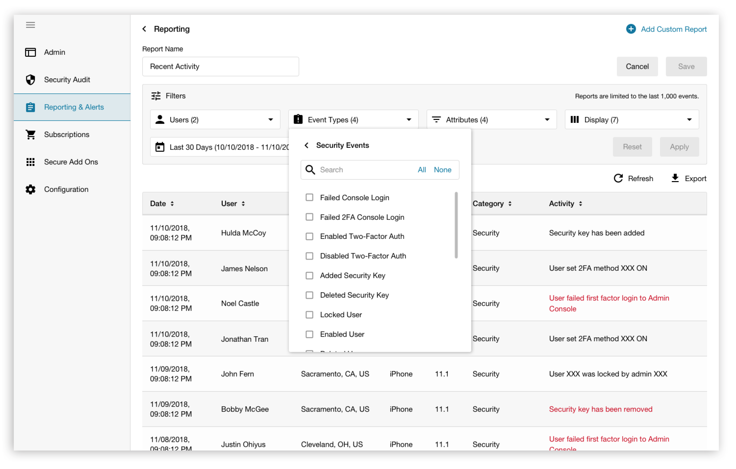Viewport: 736px width, 469px height.
Task: Enable the Added Security Key checkbox
Action: tap(309, 275)
